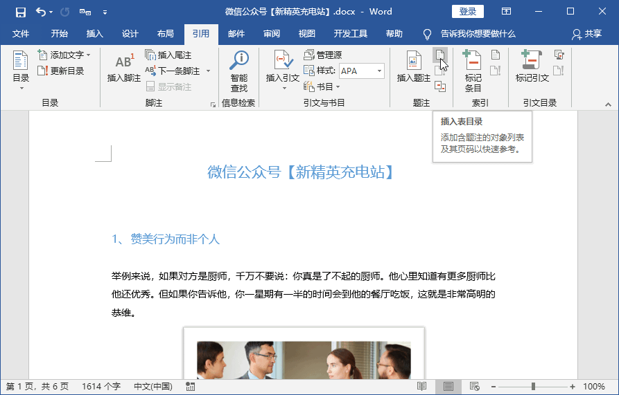Click the page count 第 1 页，共 6 页
Screen dimensions: 619x395
(x=37, y=387)
